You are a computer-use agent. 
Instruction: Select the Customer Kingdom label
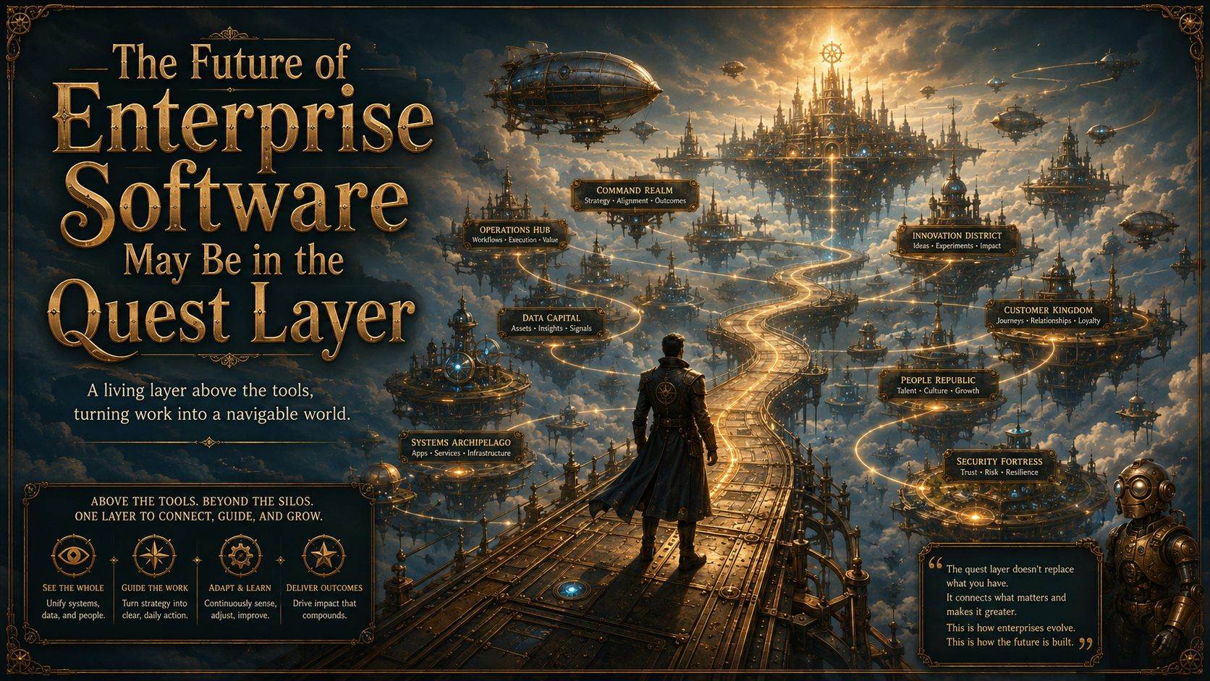click(x=1048, y=315)
